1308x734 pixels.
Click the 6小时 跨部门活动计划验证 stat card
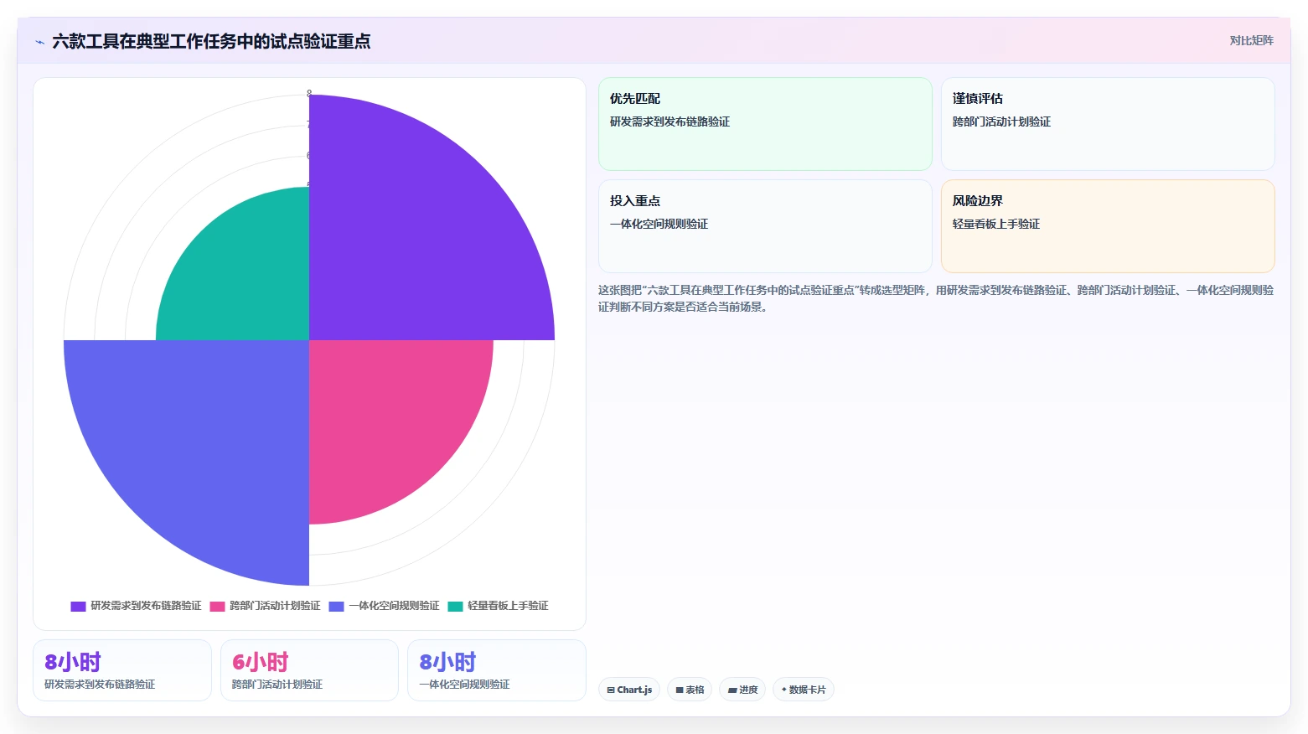point(309,670)
